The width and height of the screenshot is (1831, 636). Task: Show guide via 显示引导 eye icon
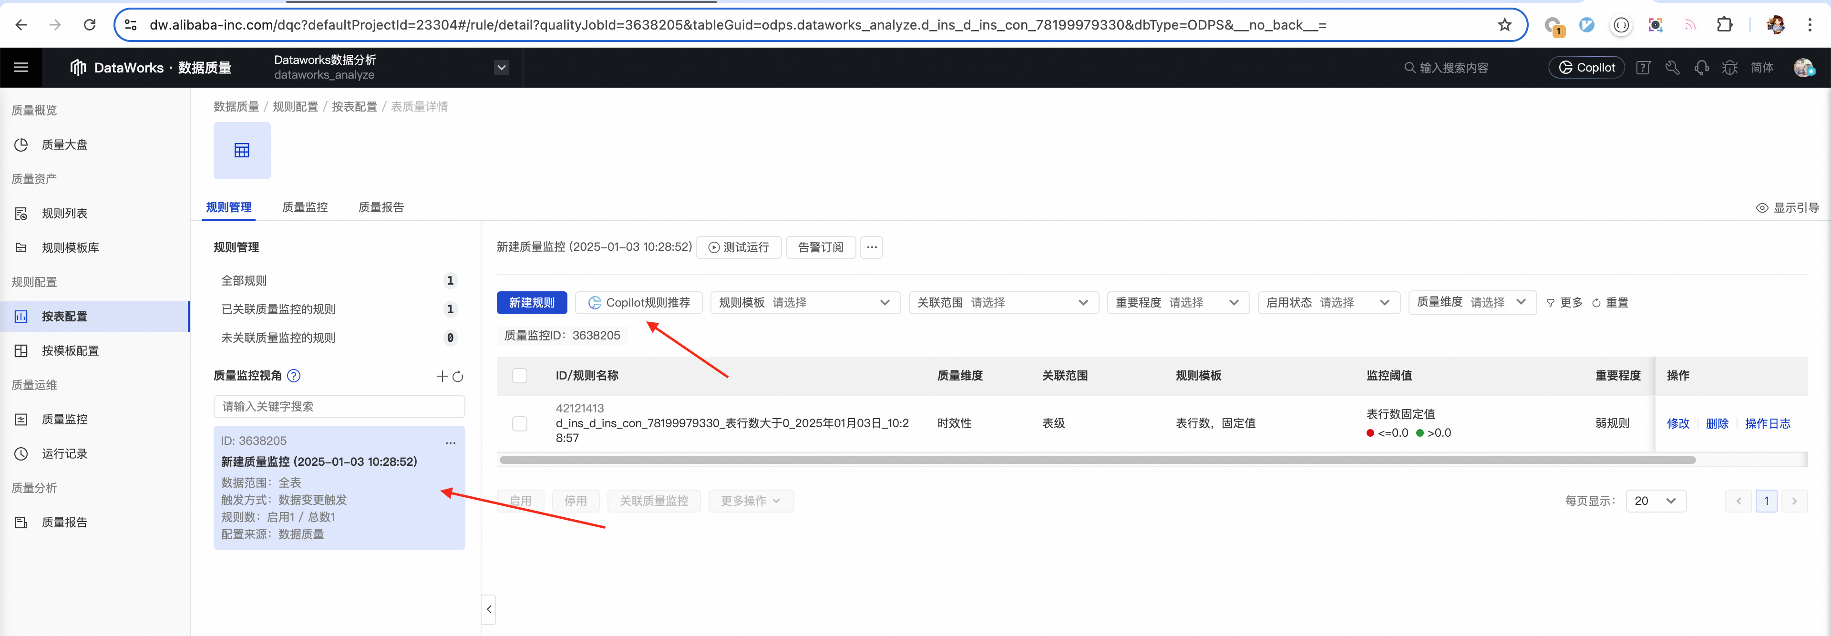coord(1761,208)
